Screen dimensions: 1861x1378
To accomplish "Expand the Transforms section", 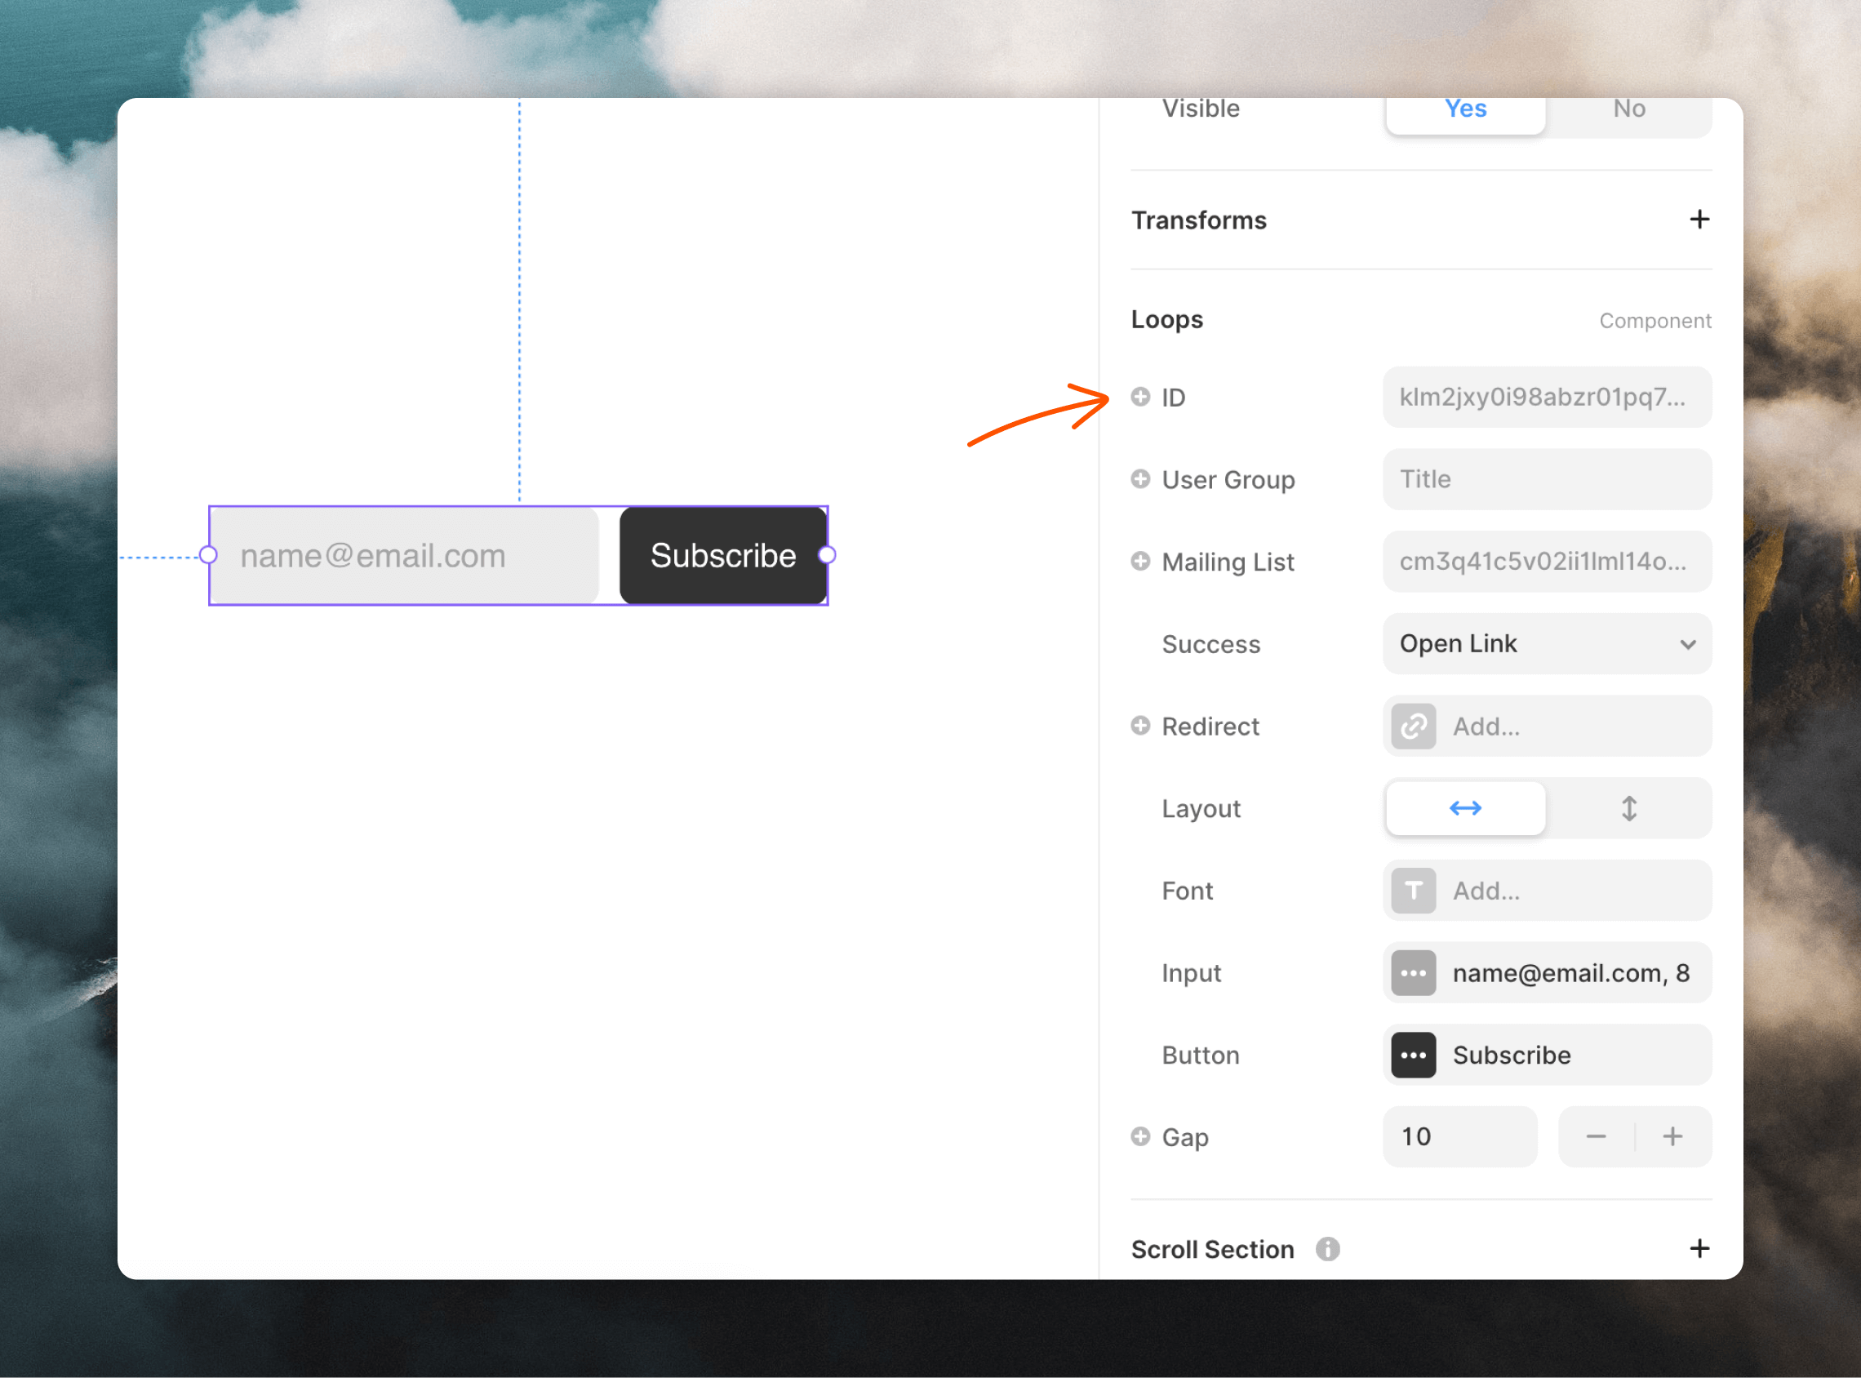I will point(1699,219).
